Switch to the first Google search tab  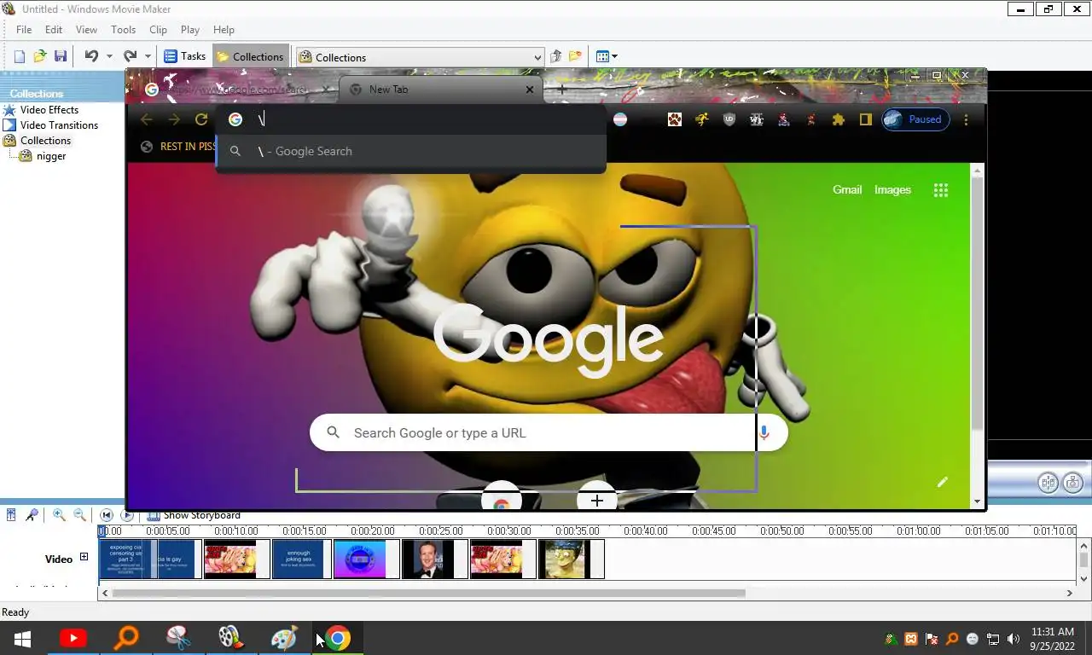pos(237,89)
